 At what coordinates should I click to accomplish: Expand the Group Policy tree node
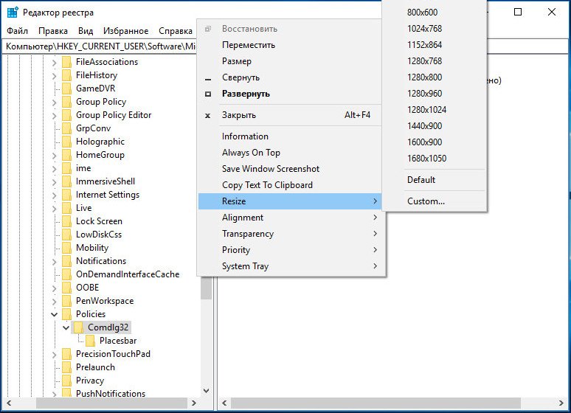coord(55,102)
